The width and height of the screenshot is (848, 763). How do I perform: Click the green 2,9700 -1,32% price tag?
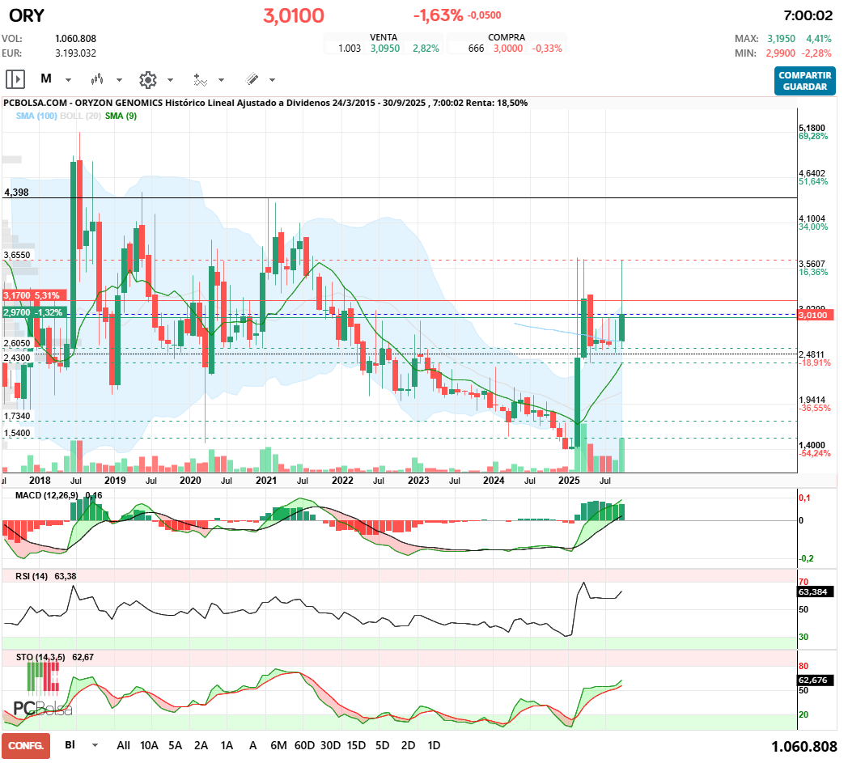pos(34,312)
